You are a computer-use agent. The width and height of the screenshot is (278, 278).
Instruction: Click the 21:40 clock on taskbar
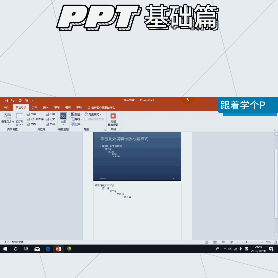258,247
